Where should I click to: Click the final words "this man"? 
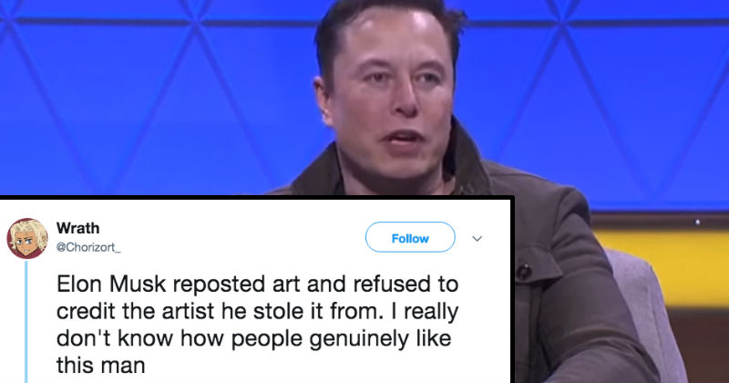[101, 365]
